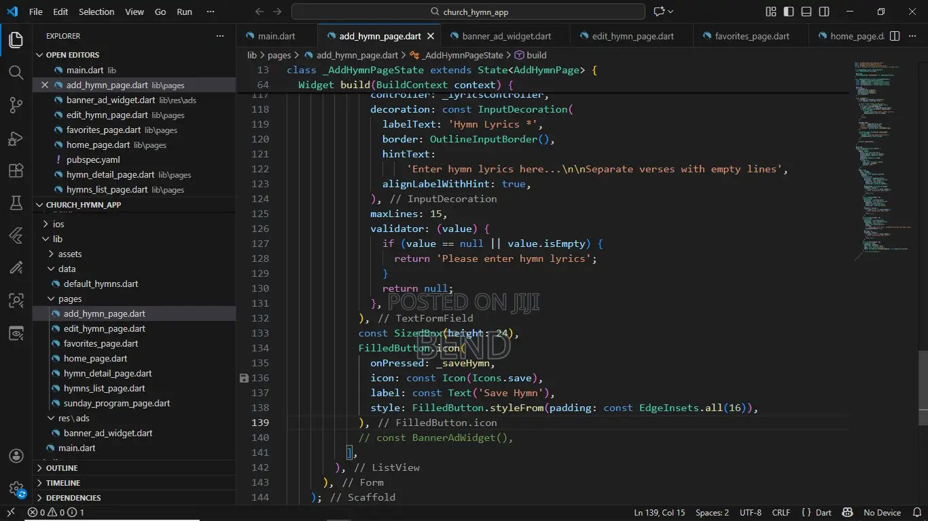Open the Copilot chat icon
This screenshot has height=521, width=928.
pos(658,12)
